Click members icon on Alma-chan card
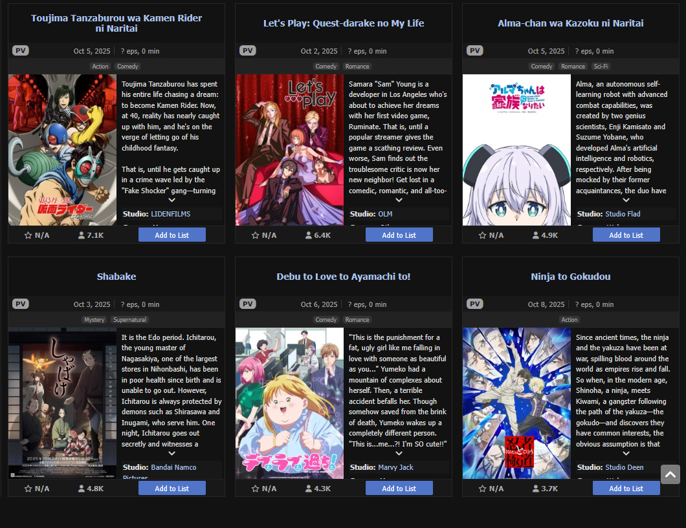 [x=535, y=235]
